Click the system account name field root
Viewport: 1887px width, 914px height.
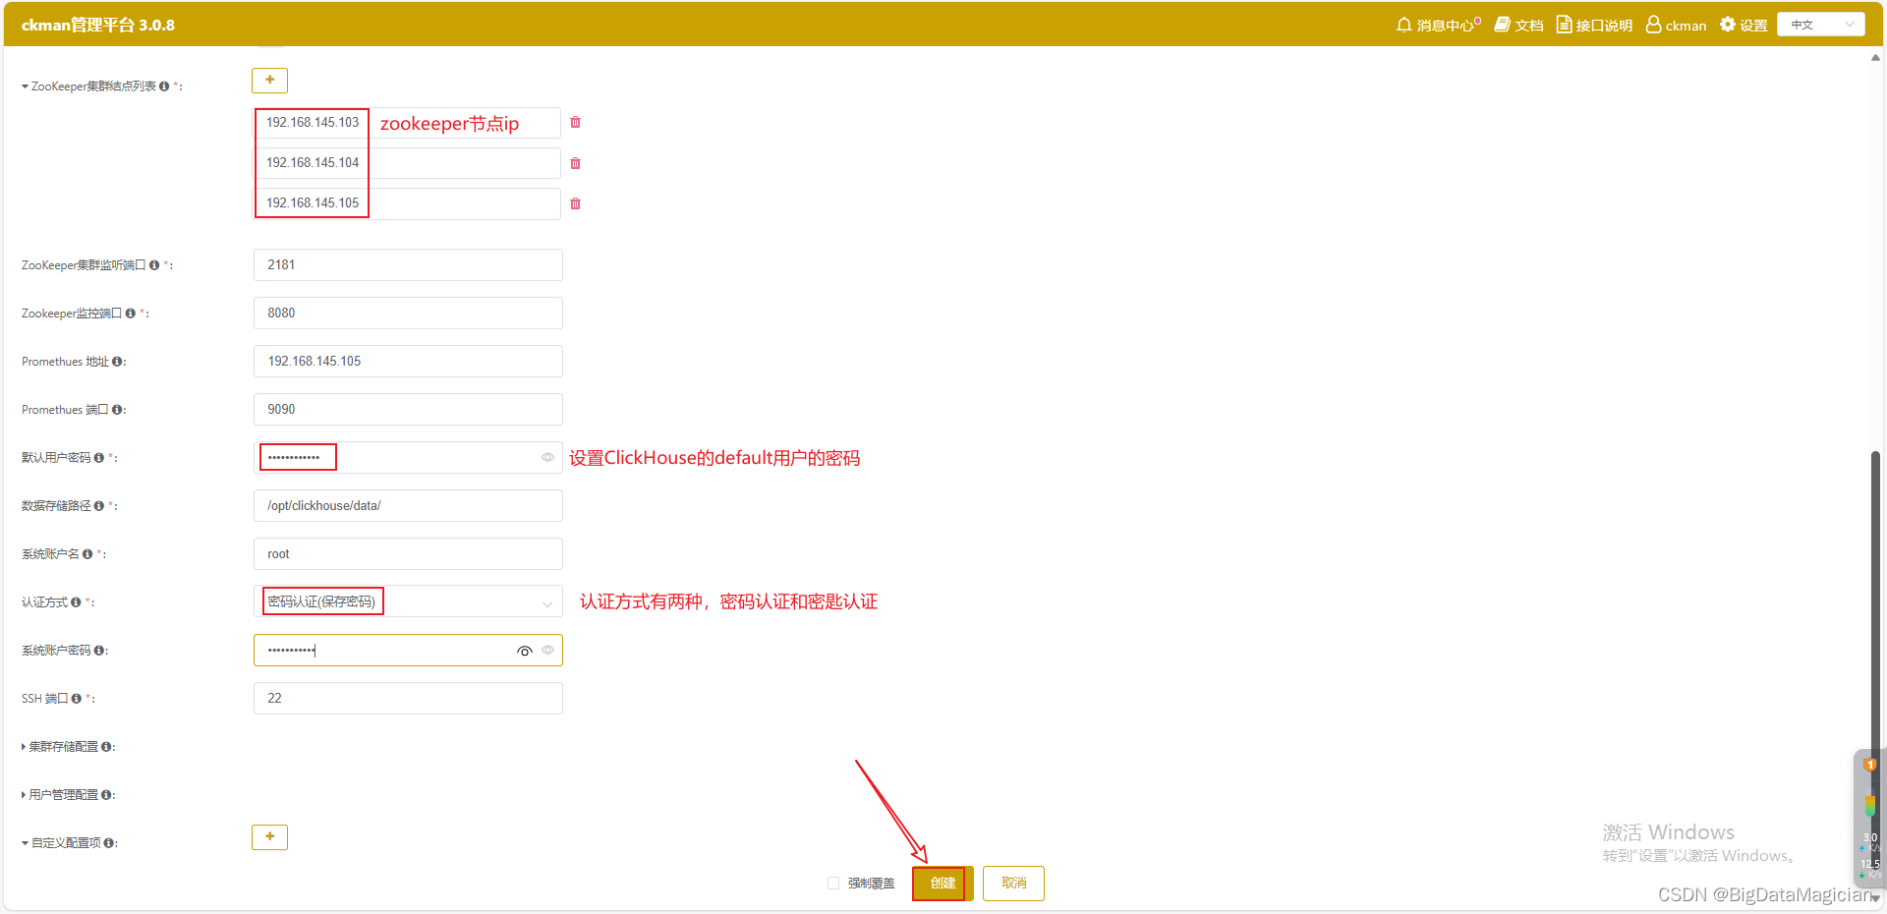pyautogui.click(x=408, y=553)
